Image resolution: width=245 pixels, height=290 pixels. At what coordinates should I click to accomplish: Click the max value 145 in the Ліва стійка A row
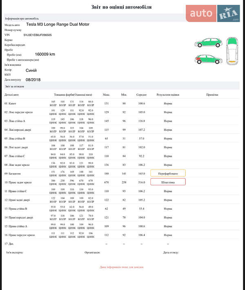107,121
